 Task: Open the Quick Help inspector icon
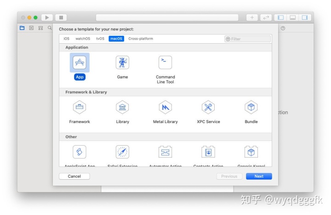click(283, 28)
